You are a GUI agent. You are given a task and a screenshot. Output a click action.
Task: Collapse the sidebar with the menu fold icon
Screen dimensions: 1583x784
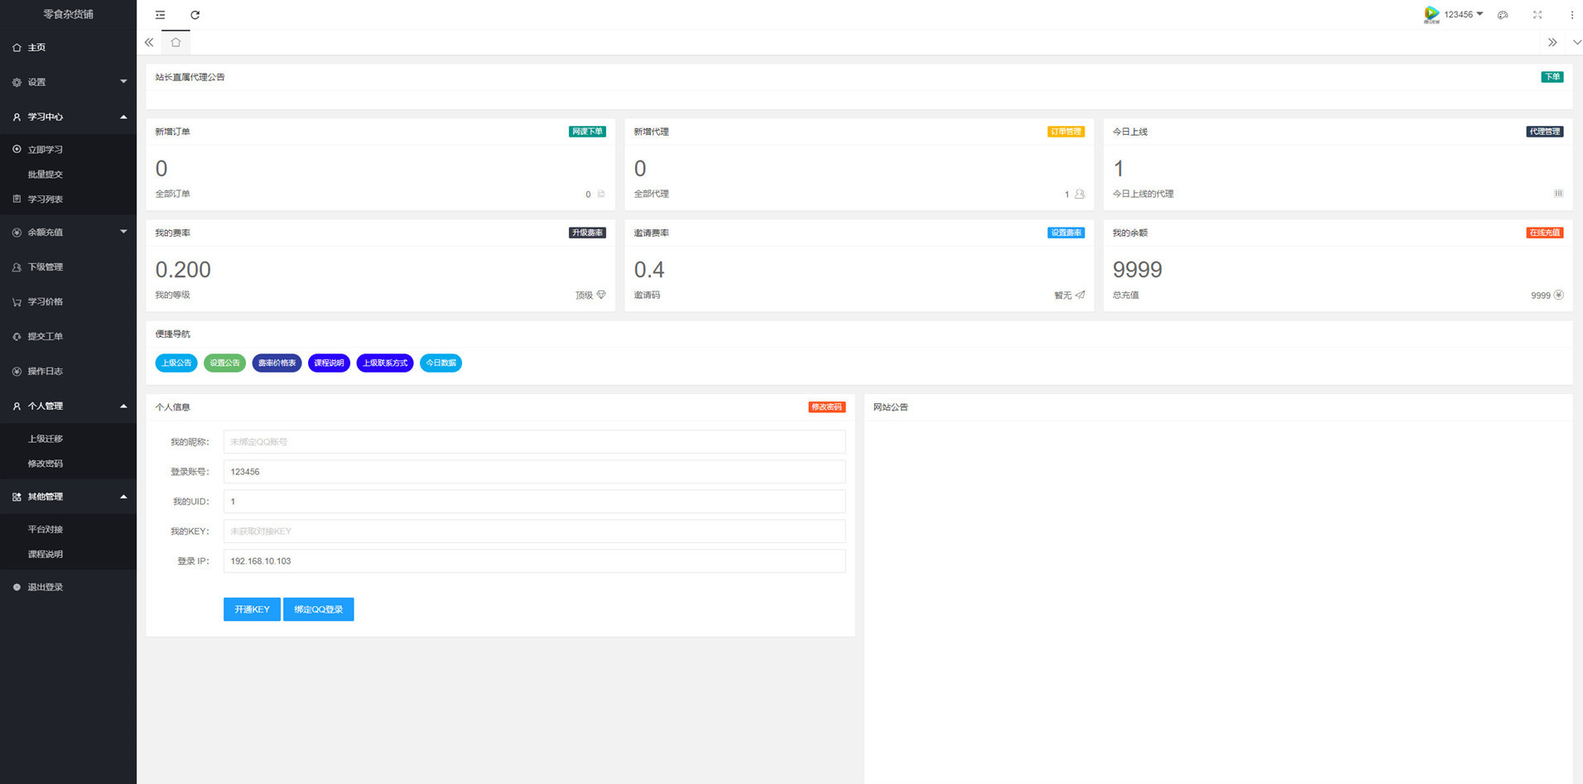161,15
